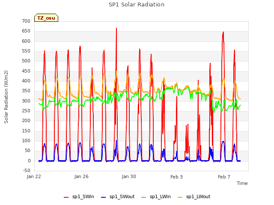
Task: Click the Time axis label
Action: (242, 183)
